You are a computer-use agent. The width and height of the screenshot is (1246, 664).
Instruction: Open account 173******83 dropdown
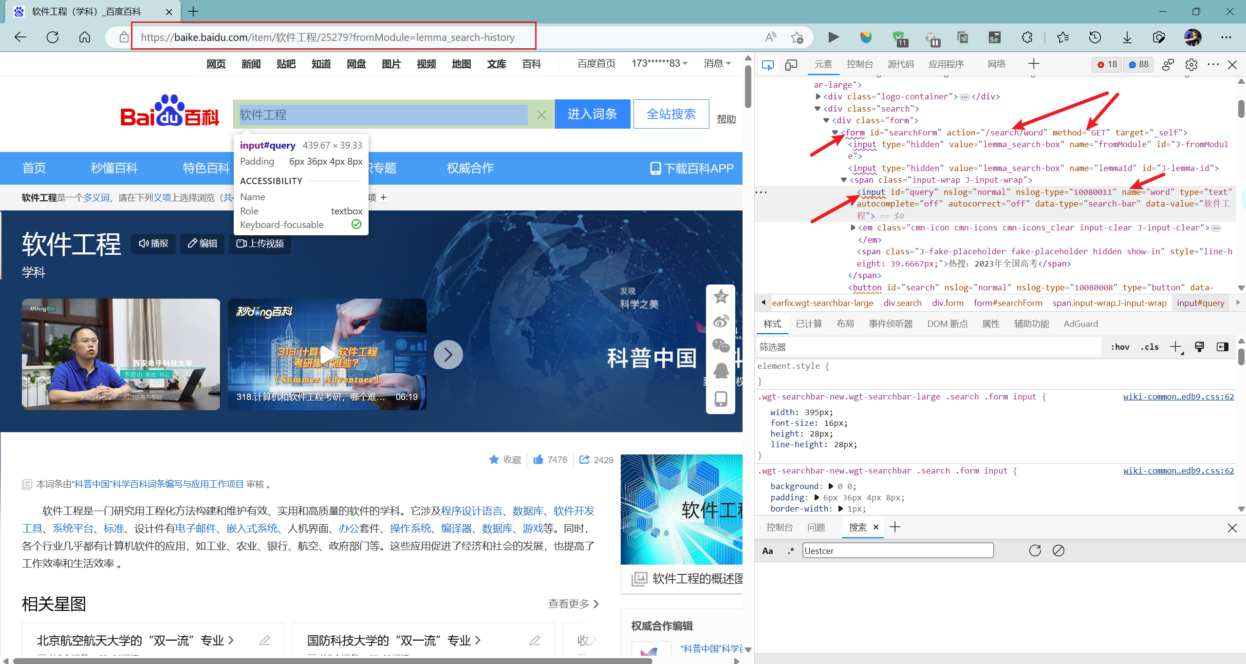point(660,64)
